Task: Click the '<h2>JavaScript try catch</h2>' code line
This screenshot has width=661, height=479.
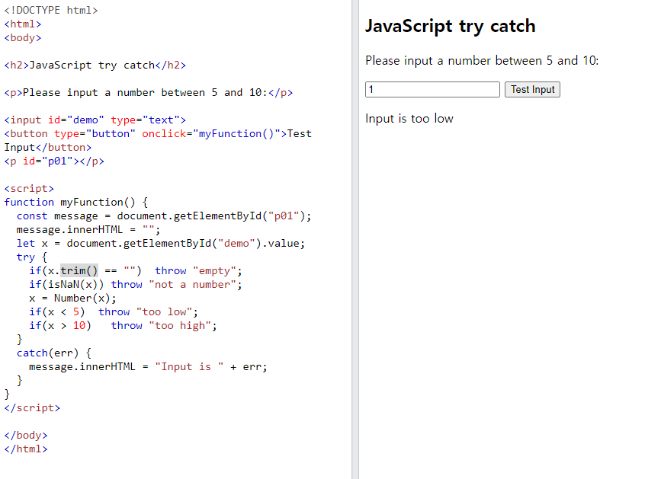Action: pos(95,65)
